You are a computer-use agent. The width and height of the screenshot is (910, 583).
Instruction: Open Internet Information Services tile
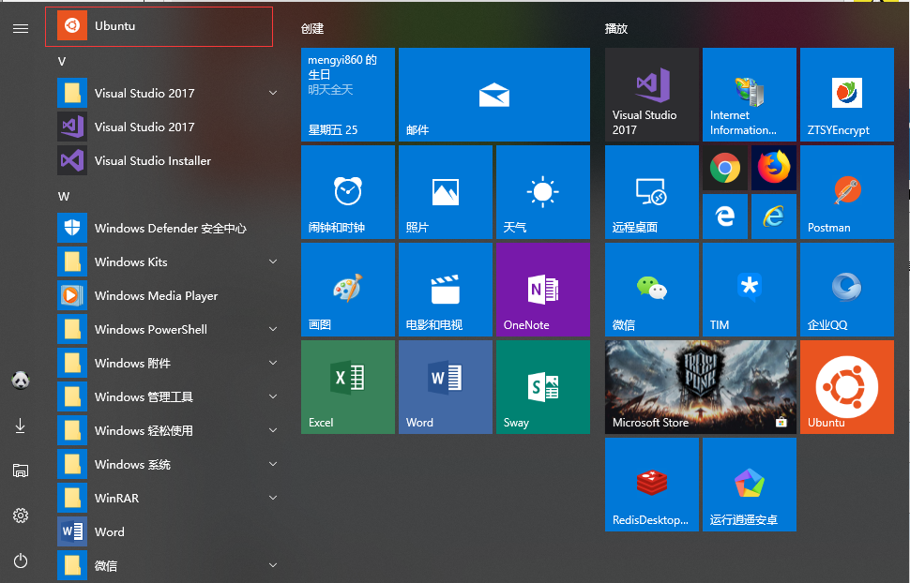tap(750, 95)
